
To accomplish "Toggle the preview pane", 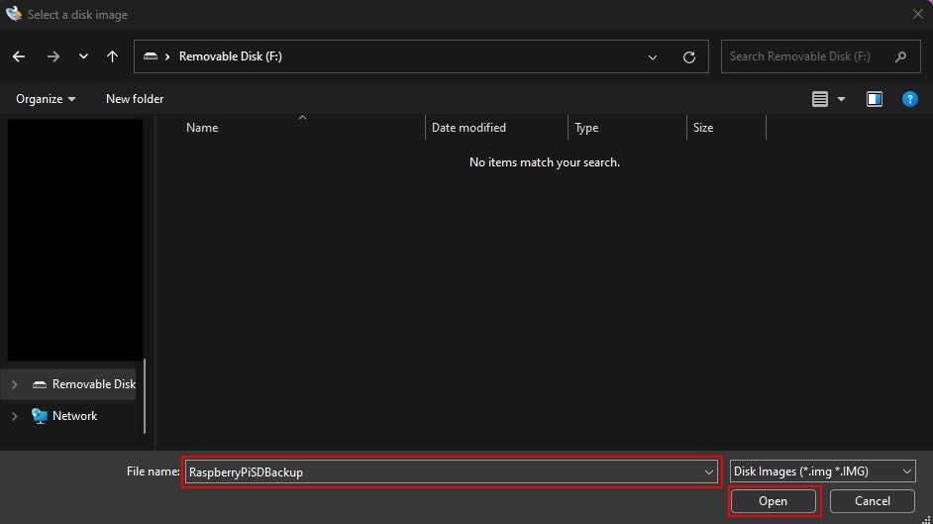I will pos(875,99).
